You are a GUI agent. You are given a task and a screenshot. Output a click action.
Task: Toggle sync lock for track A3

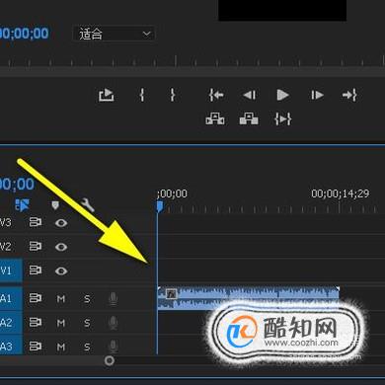tap(36, 346)
